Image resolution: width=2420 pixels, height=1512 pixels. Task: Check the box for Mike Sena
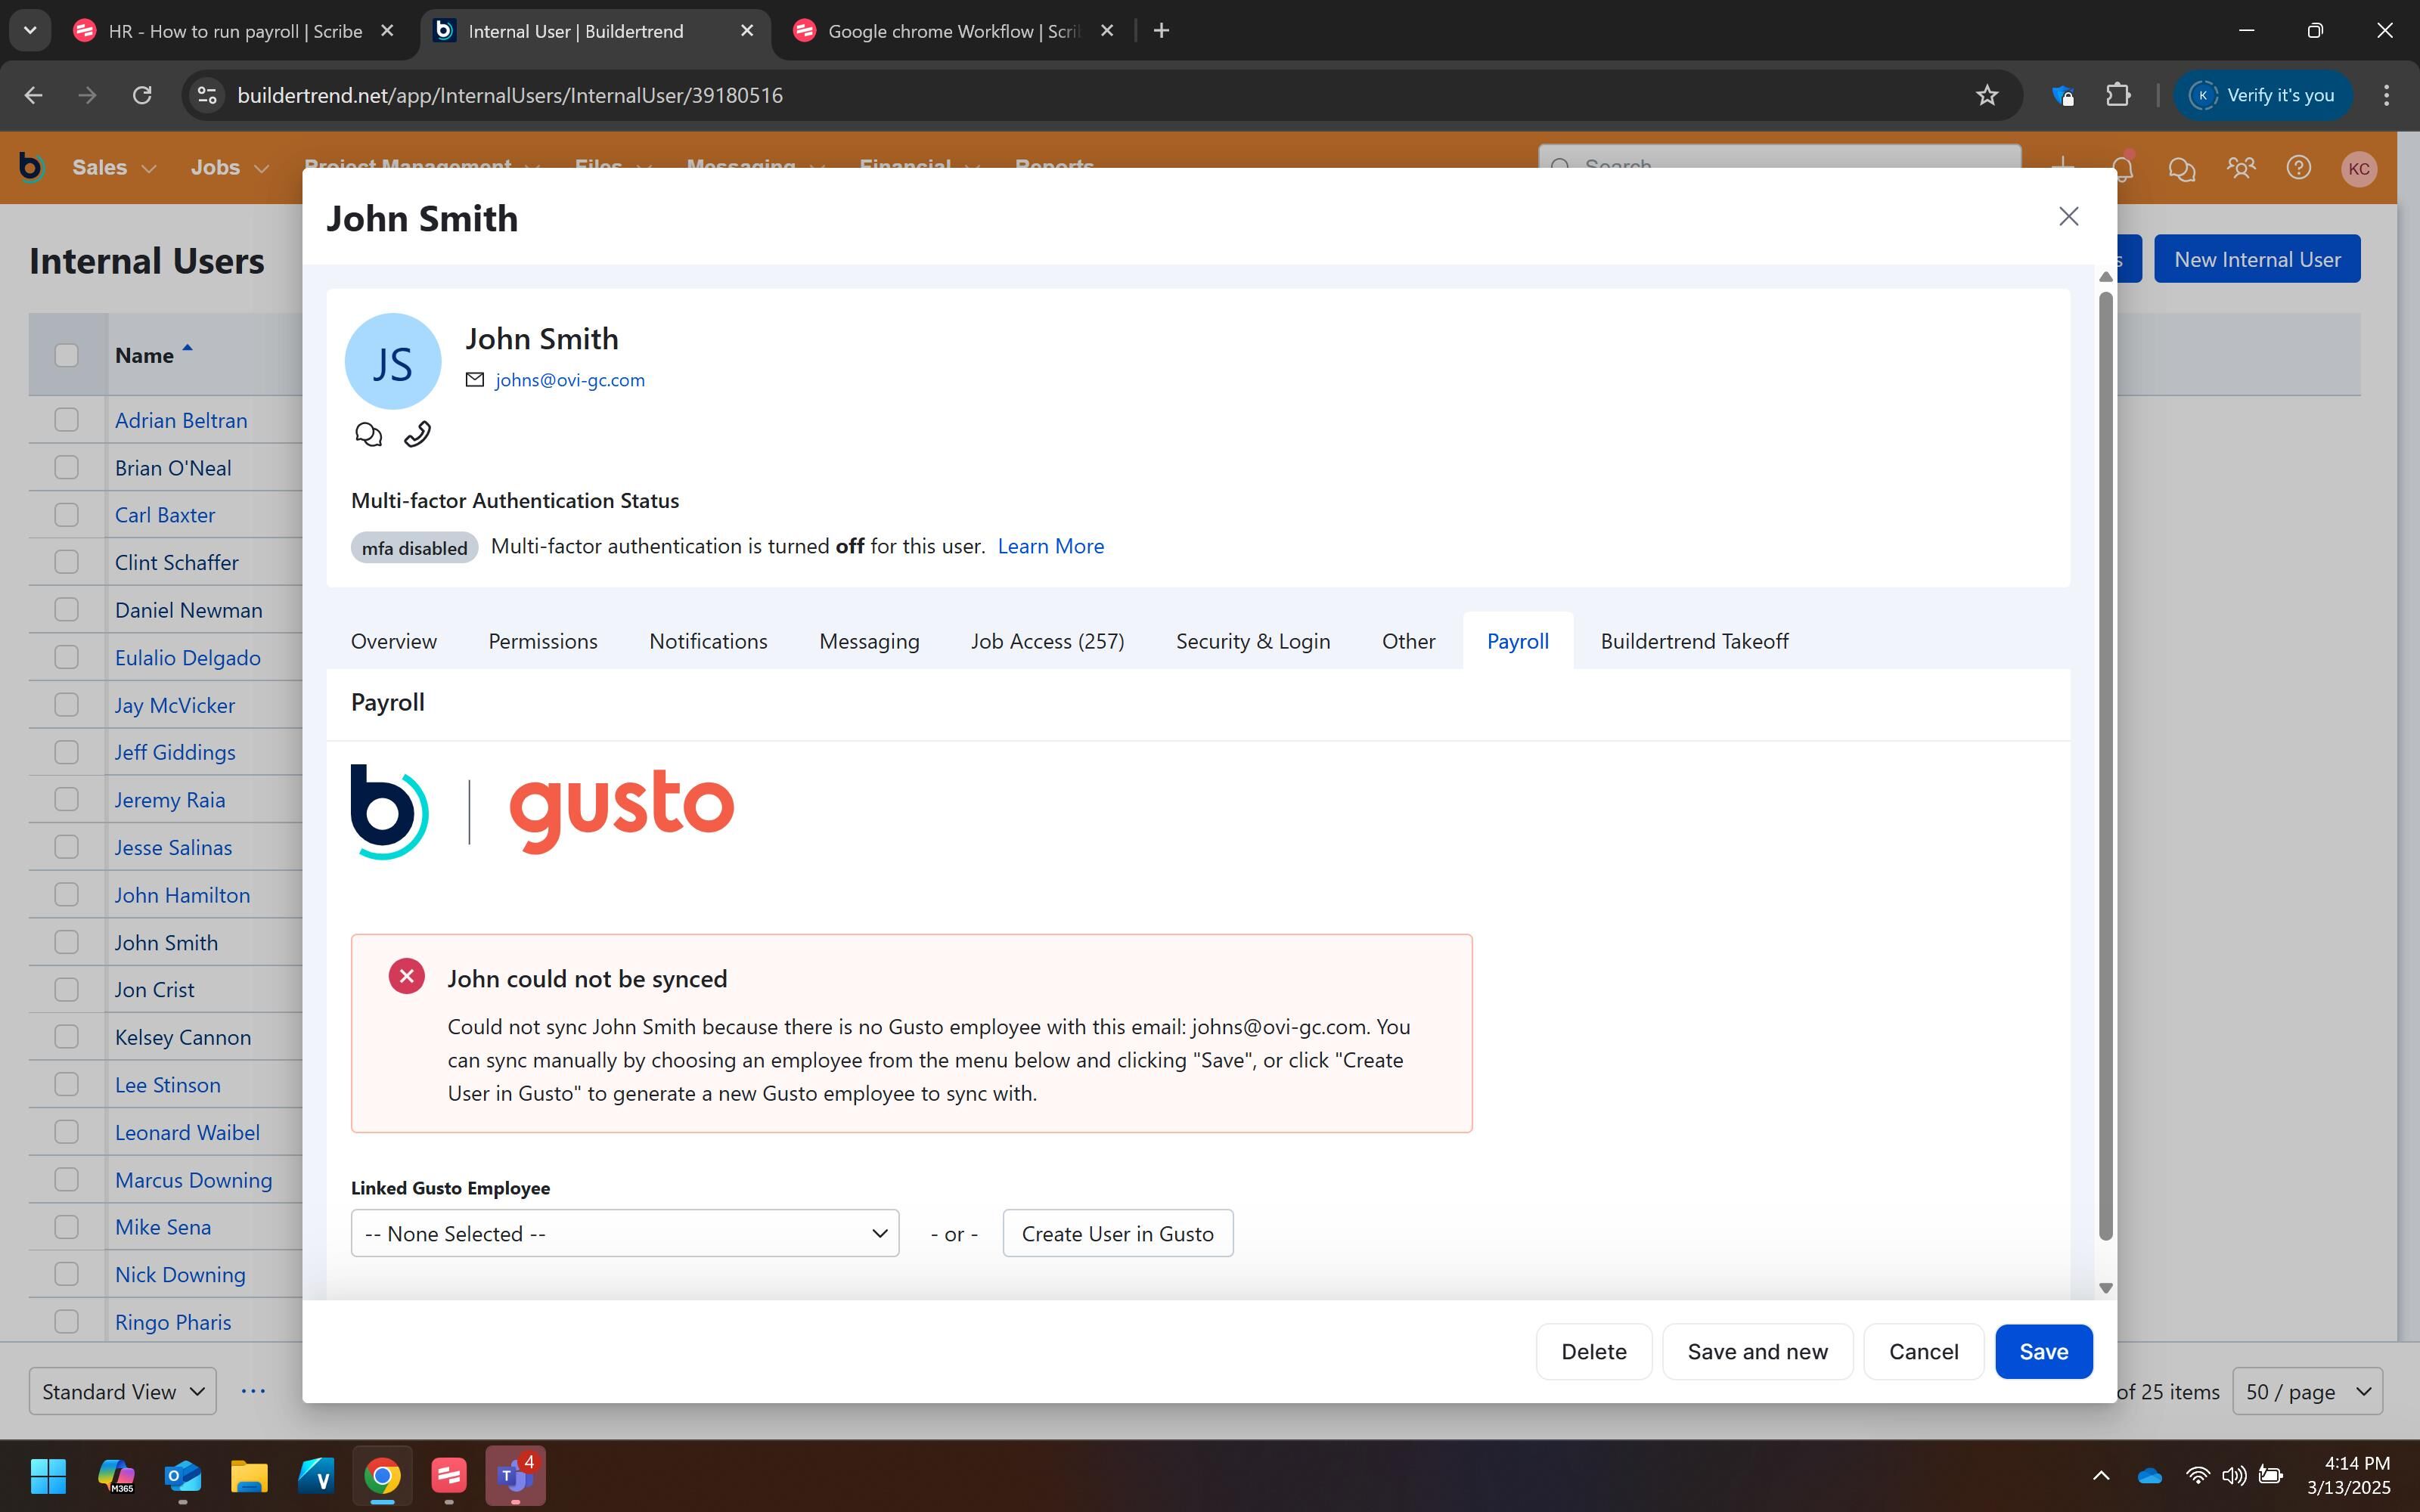(66, 1227)
